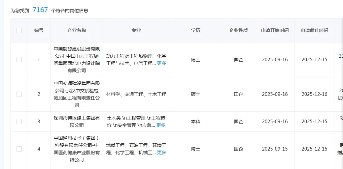Click the 申请开始时间 column header

275,30
